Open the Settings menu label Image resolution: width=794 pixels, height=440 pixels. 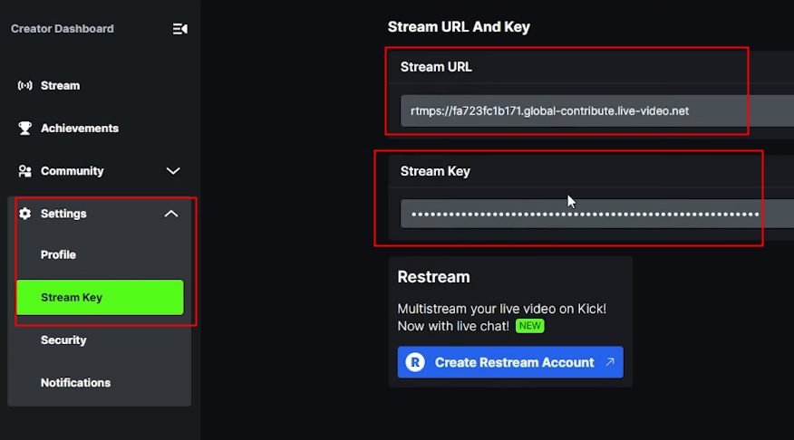(63, 214)
